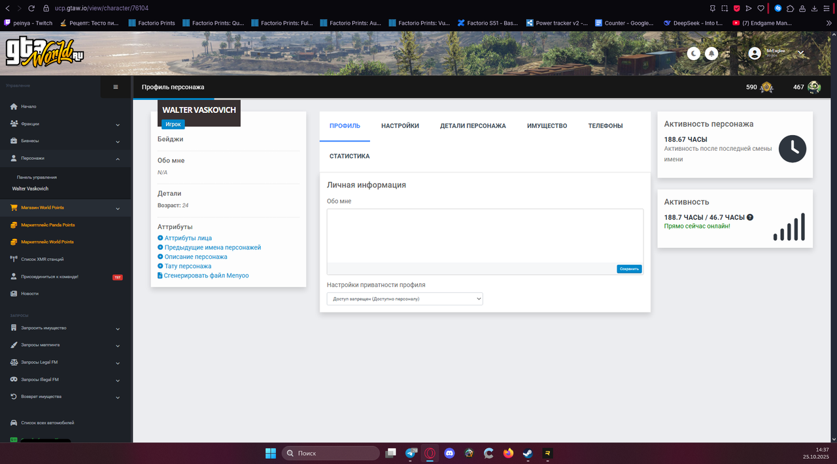
Task: Click the Бизнесы briefcase icon
Action: click(14, 141)
